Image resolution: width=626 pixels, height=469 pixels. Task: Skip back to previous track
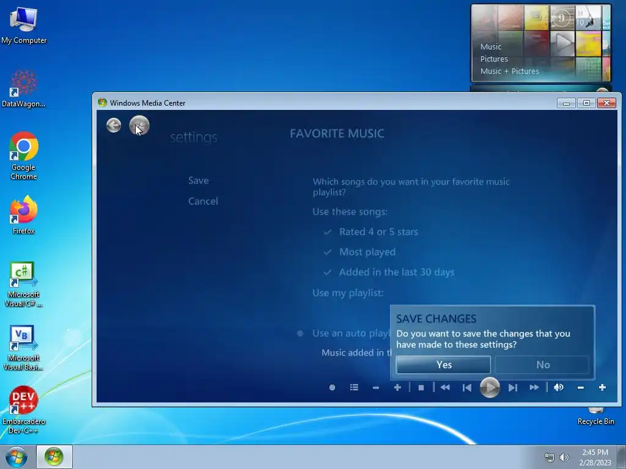click(466, 387)
